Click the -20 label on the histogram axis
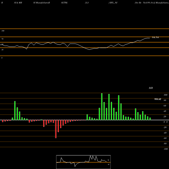The height and width of the screenshot is (169, 169). point(165,127)
